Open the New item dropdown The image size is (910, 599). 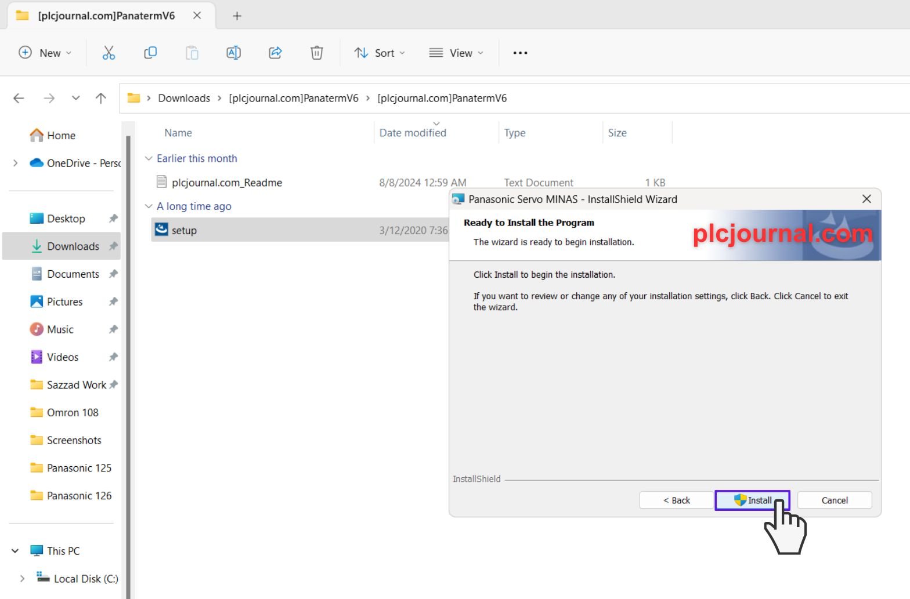click(45, 53)
